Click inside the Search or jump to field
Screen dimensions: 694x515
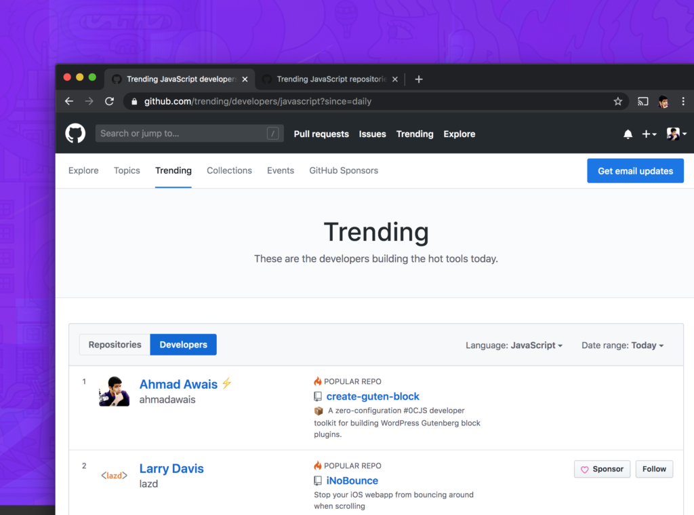(x=169, y=133)
